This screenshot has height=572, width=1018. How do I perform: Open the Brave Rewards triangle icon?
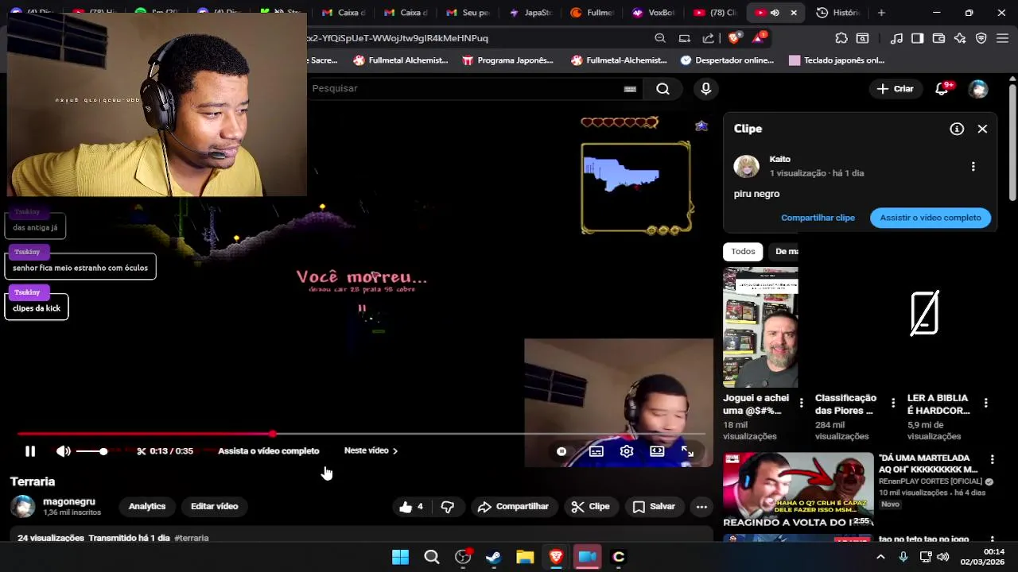(x=759, y=38)
